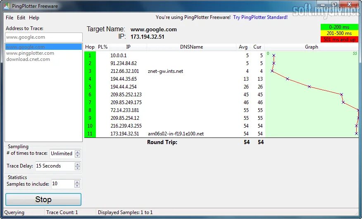This screenshot has height=219, width=362.
Task: Click IP 72.14.233.181 in hop table
Action: [x=125, y=110]
